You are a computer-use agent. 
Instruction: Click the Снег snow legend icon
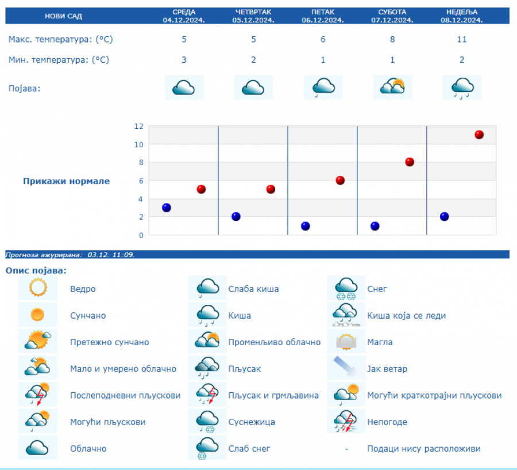(x=346, y=288)
